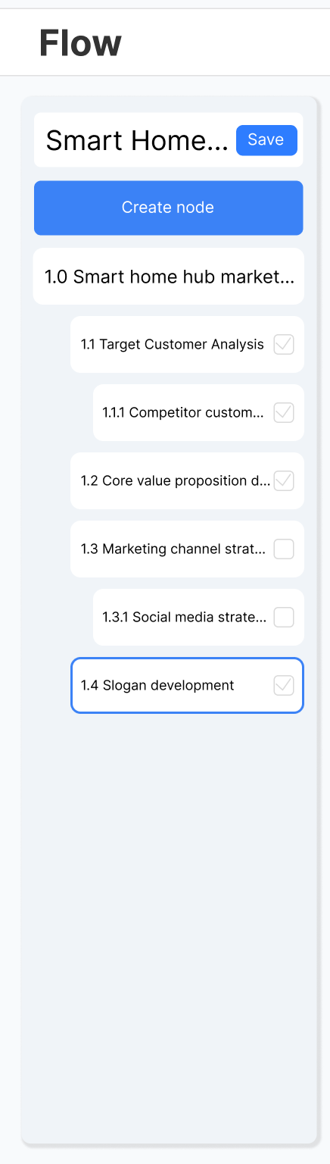Open the Flow app title
The height and width of the screenshot is (1164, 330).
[80, 43]
